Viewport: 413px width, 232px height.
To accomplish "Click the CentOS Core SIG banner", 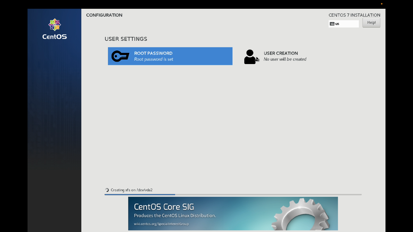I will pos(233,214).
